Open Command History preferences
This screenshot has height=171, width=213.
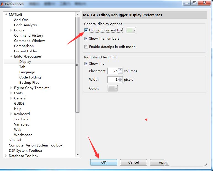tap(28, 36)
